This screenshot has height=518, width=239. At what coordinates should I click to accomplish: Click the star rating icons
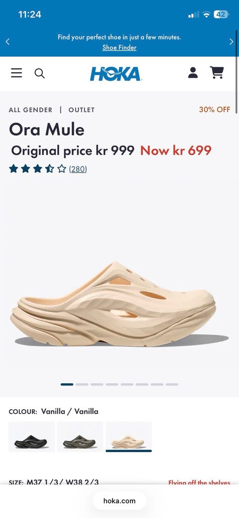click(x=38, y=169)
